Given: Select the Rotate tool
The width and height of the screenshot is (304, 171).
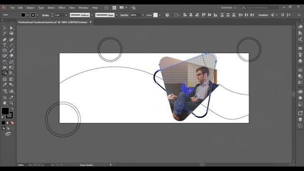Looking at the screenshot, I should (5, 62).
